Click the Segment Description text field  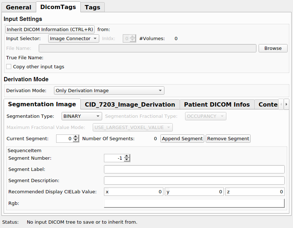pyautogui.click(x=194, y=181)
